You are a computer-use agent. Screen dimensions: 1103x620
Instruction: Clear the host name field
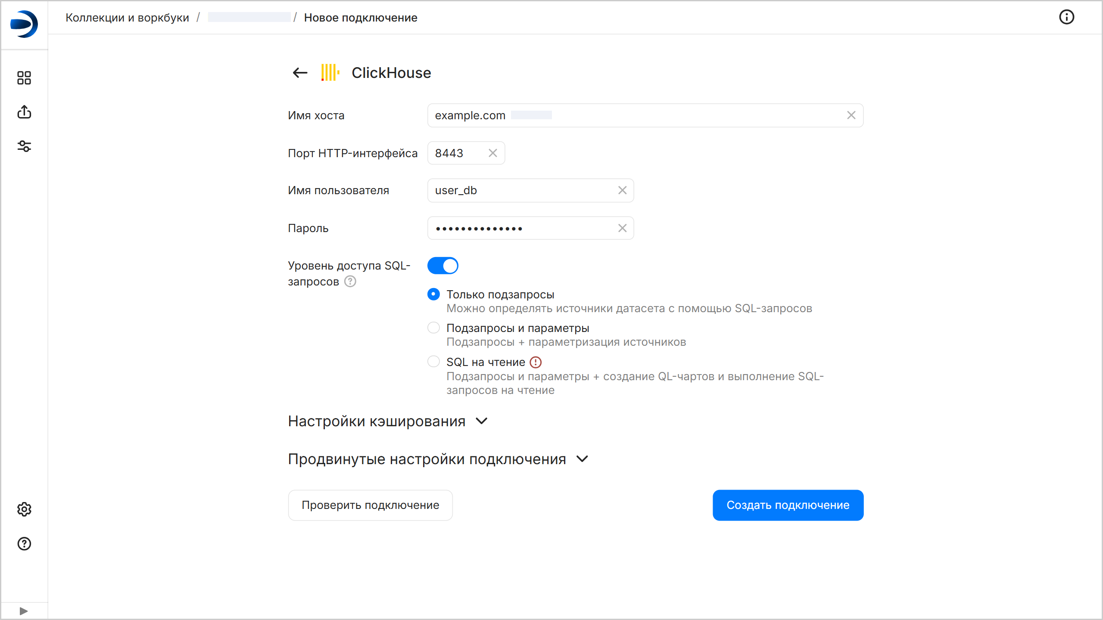point(851,115)
